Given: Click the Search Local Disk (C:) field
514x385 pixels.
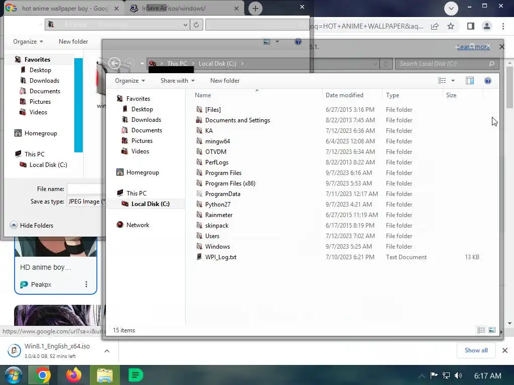Looking at the screenshot, I should (447, 64).
